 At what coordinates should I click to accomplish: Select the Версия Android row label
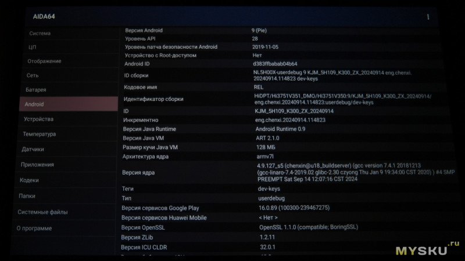pos(144,30)
